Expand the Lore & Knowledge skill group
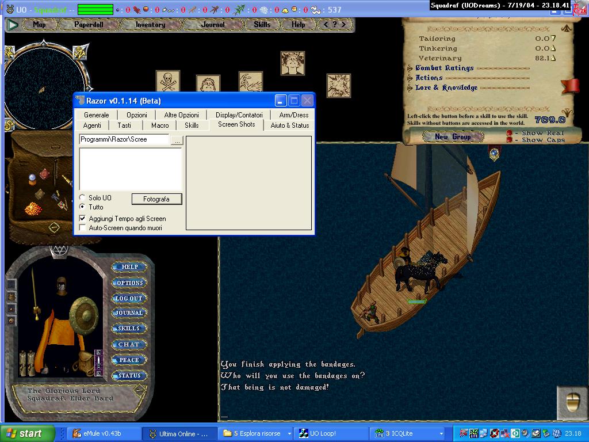The width and height of the screenshot is (589, 442). click(410, 88)
